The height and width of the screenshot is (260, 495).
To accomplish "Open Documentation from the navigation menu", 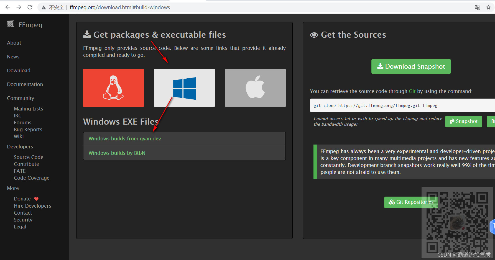I will coord(25,84).
